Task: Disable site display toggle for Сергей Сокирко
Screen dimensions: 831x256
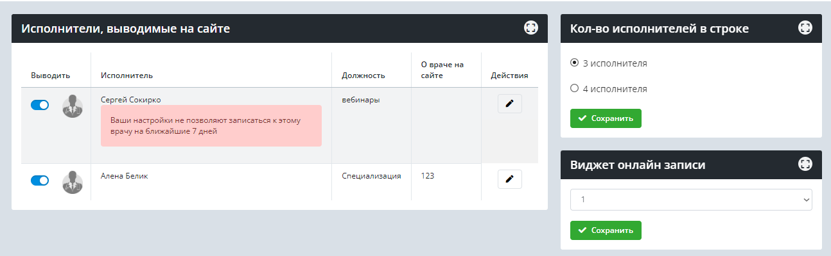Action: point(40,105)
